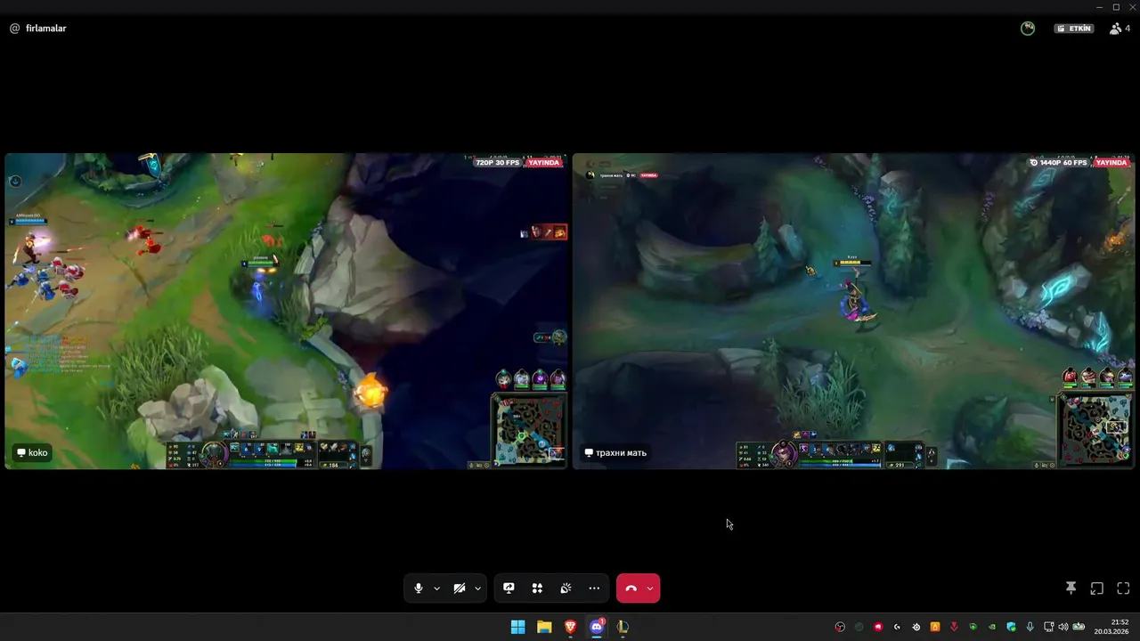This screenshot has width=1140, height=641.
Task: Click the speaking user avatar at top
Action: tap(1028, 28)
